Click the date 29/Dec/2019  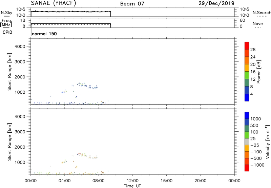click(216, 3)
